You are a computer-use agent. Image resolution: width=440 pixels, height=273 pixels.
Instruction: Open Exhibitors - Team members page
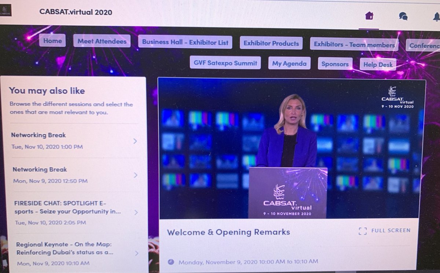[354, 45]
